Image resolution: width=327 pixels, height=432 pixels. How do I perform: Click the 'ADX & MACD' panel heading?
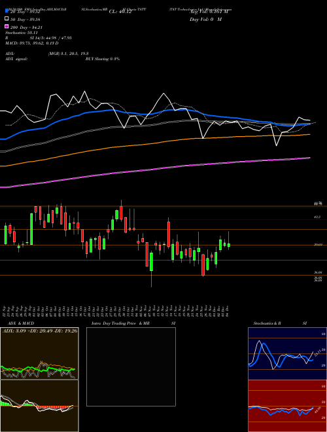[21, 323]
